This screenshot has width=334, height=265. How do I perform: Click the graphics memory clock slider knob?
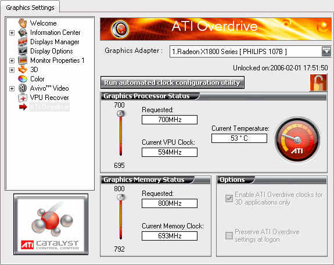(x=121, y=197)
